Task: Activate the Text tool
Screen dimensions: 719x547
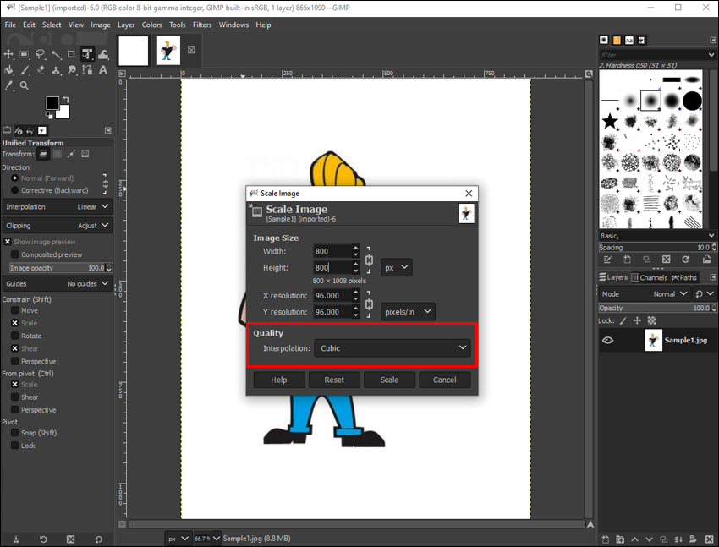Action: coord(103,69)
